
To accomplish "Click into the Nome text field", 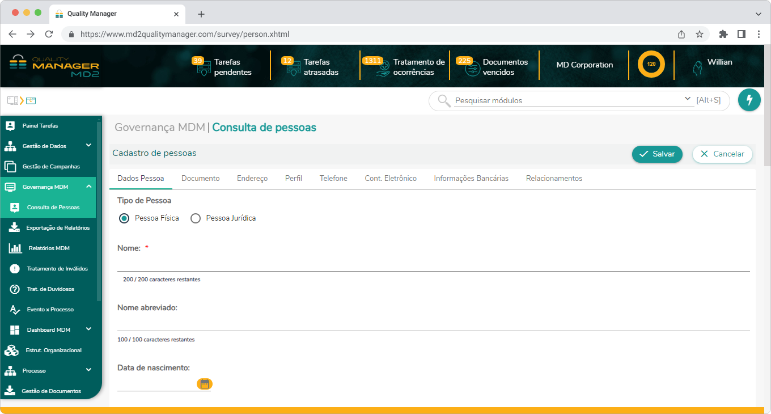I will click(x=433, y=264).
